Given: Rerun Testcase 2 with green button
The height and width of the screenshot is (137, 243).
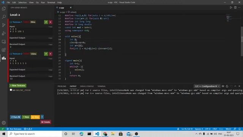Looking at the screenshot, I should pos(46,54).
